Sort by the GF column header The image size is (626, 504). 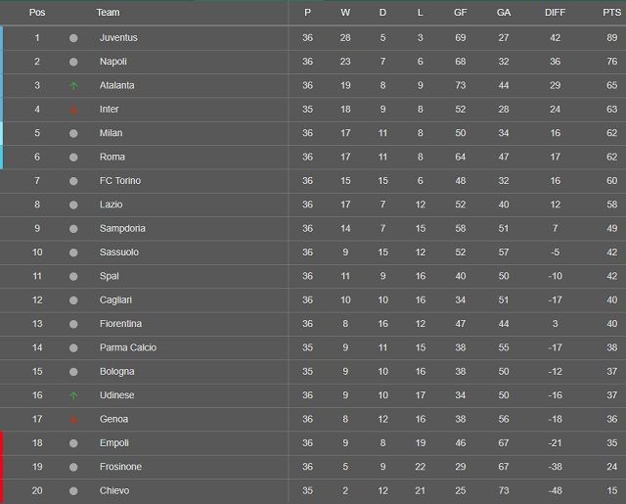(461, 13)
